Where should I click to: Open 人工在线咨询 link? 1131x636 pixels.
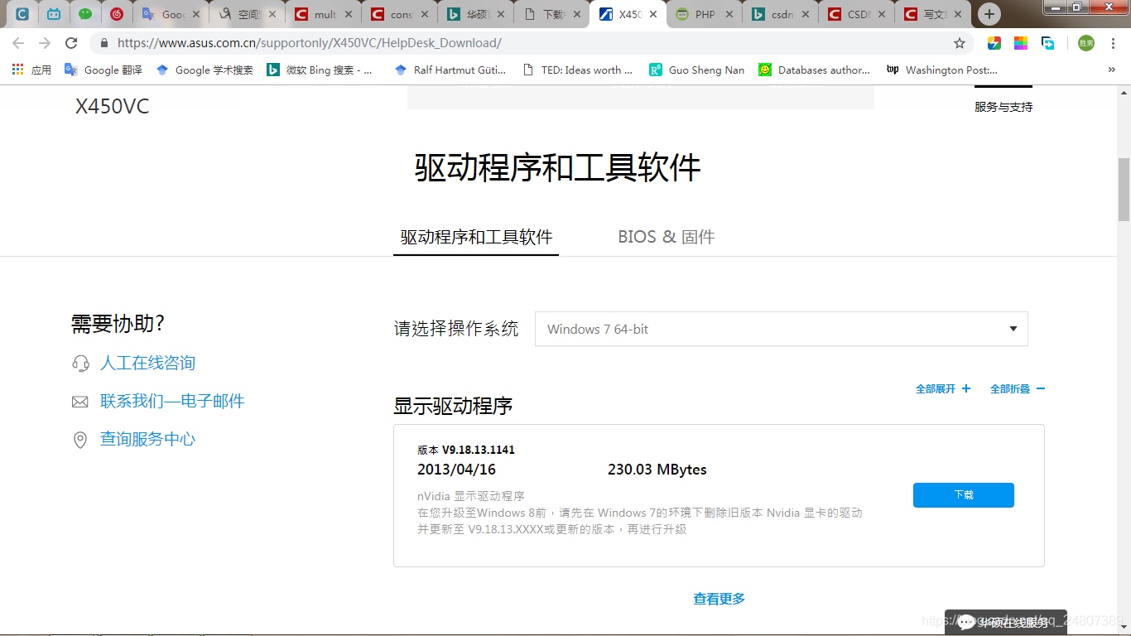point(147,363)
